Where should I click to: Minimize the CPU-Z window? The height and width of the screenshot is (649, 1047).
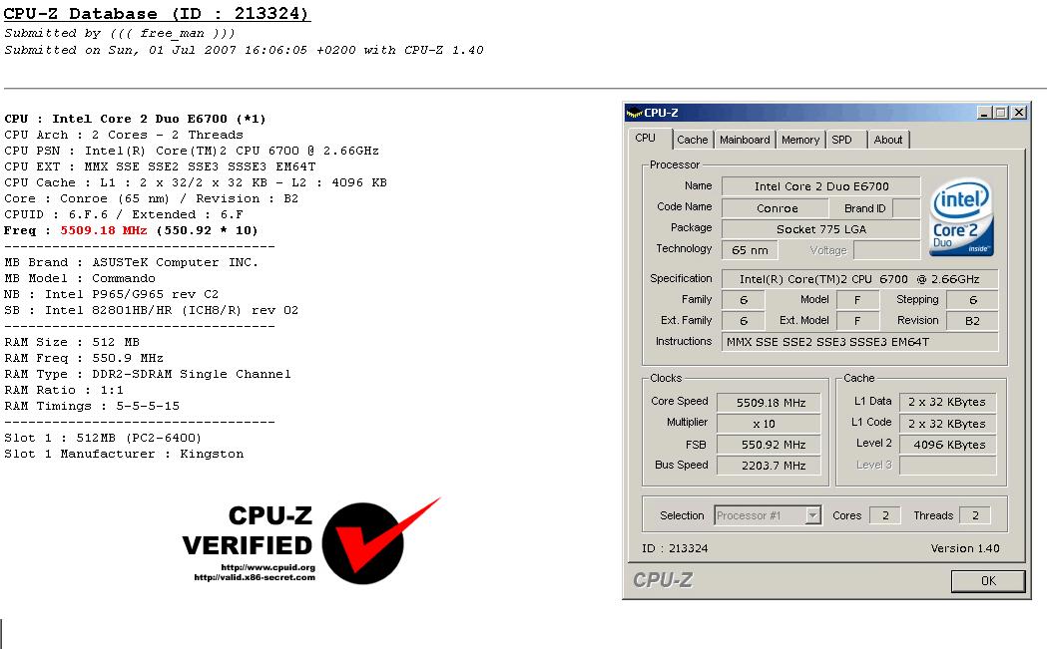tap(983, 113)
